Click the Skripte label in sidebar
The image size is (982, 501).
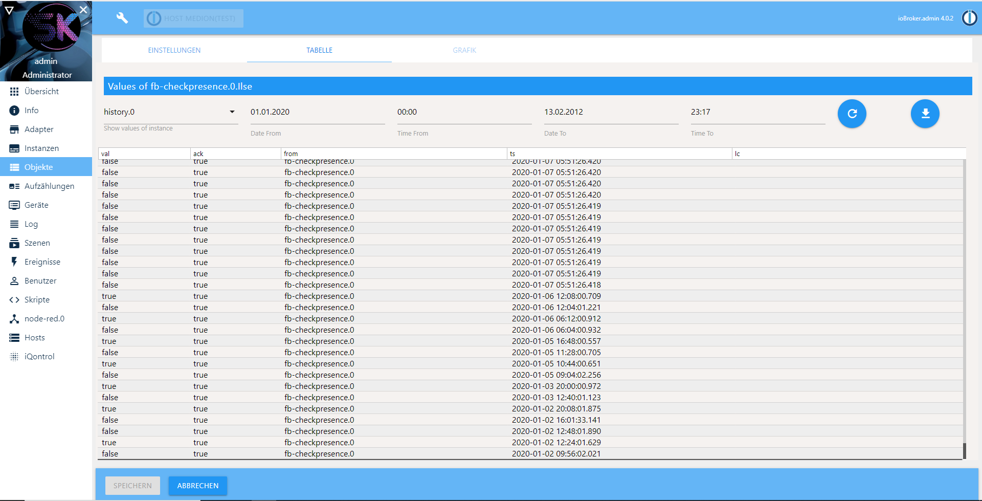37,300
